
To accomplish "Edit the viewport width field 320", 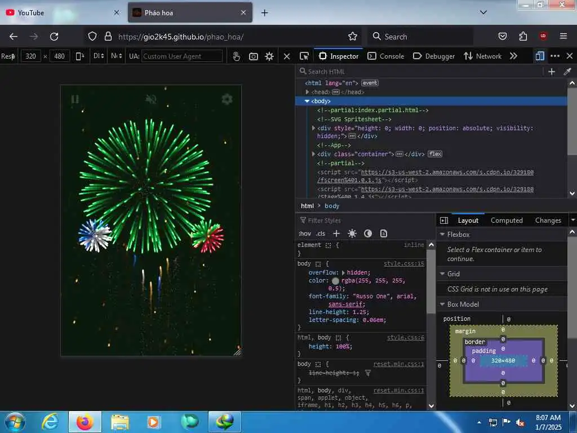I will click(x=31, y=56).
